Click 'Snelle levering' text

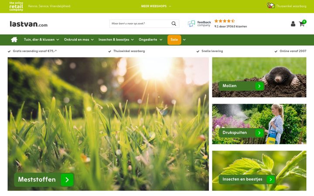[212, 51]
